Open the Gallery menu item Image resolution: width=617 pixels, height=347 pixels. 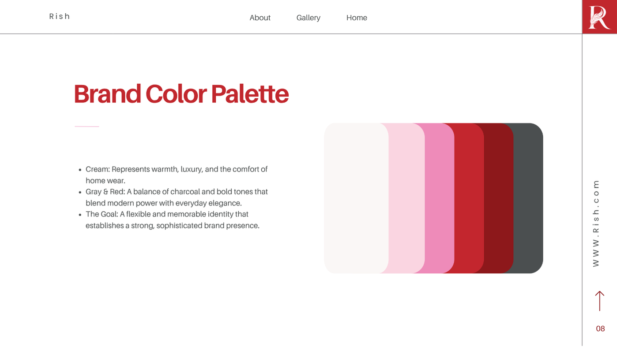click(x=308, y=18)
